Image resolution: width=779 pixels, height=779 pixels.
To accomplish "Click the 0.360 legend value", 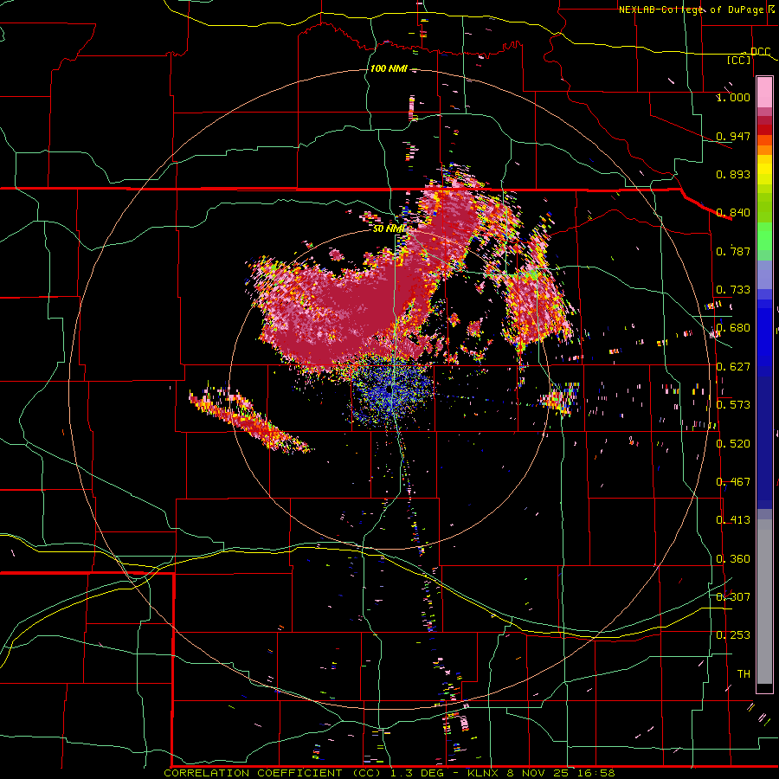I will pos(733,559).
